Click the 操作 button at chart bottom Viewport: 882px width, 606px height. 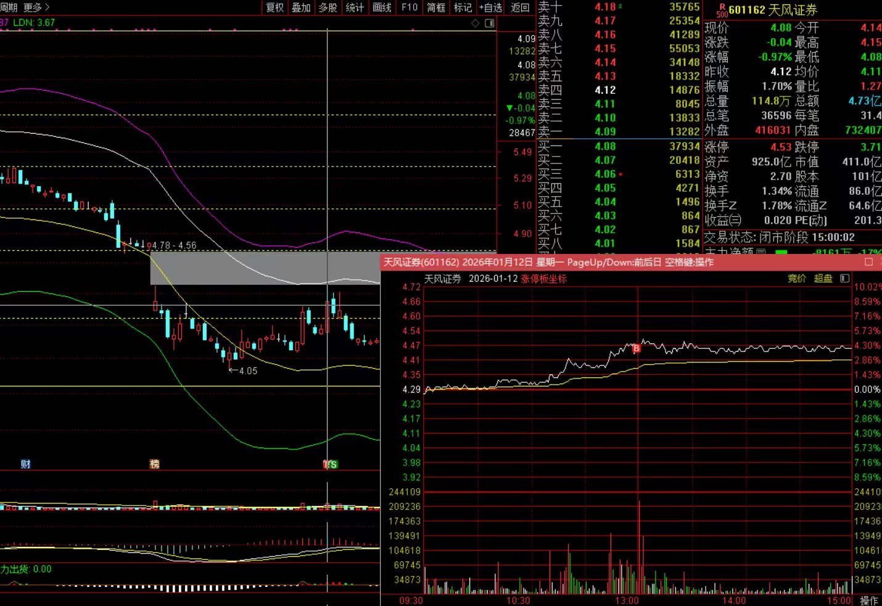(869, 600)
